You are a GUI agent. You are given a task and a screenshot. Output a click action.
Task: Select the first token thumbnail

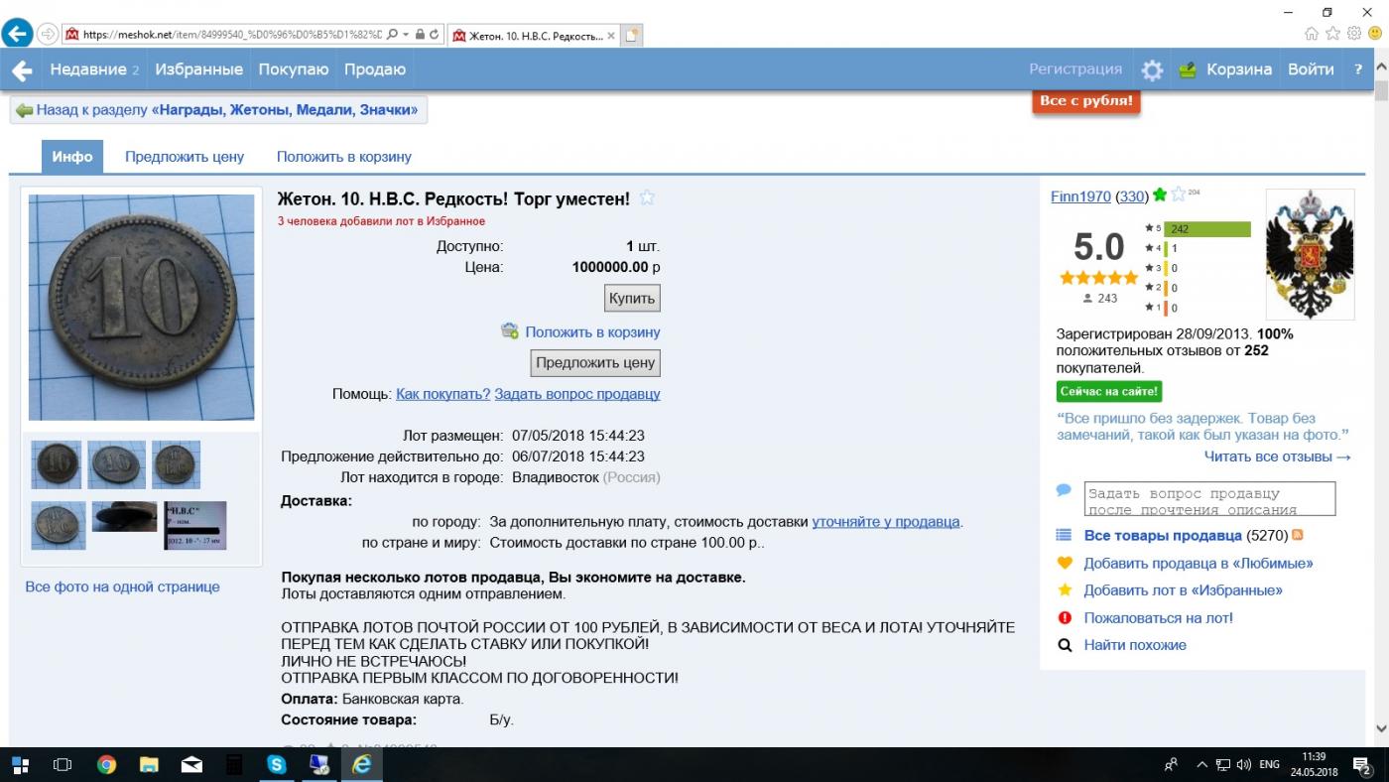coord(56,464)
